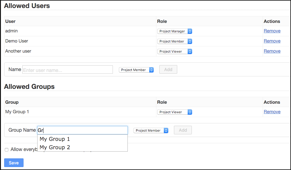Open the role dropdown beside the user Name field
291x170 pixels.
pyautogui.click(x=136, y=70)
